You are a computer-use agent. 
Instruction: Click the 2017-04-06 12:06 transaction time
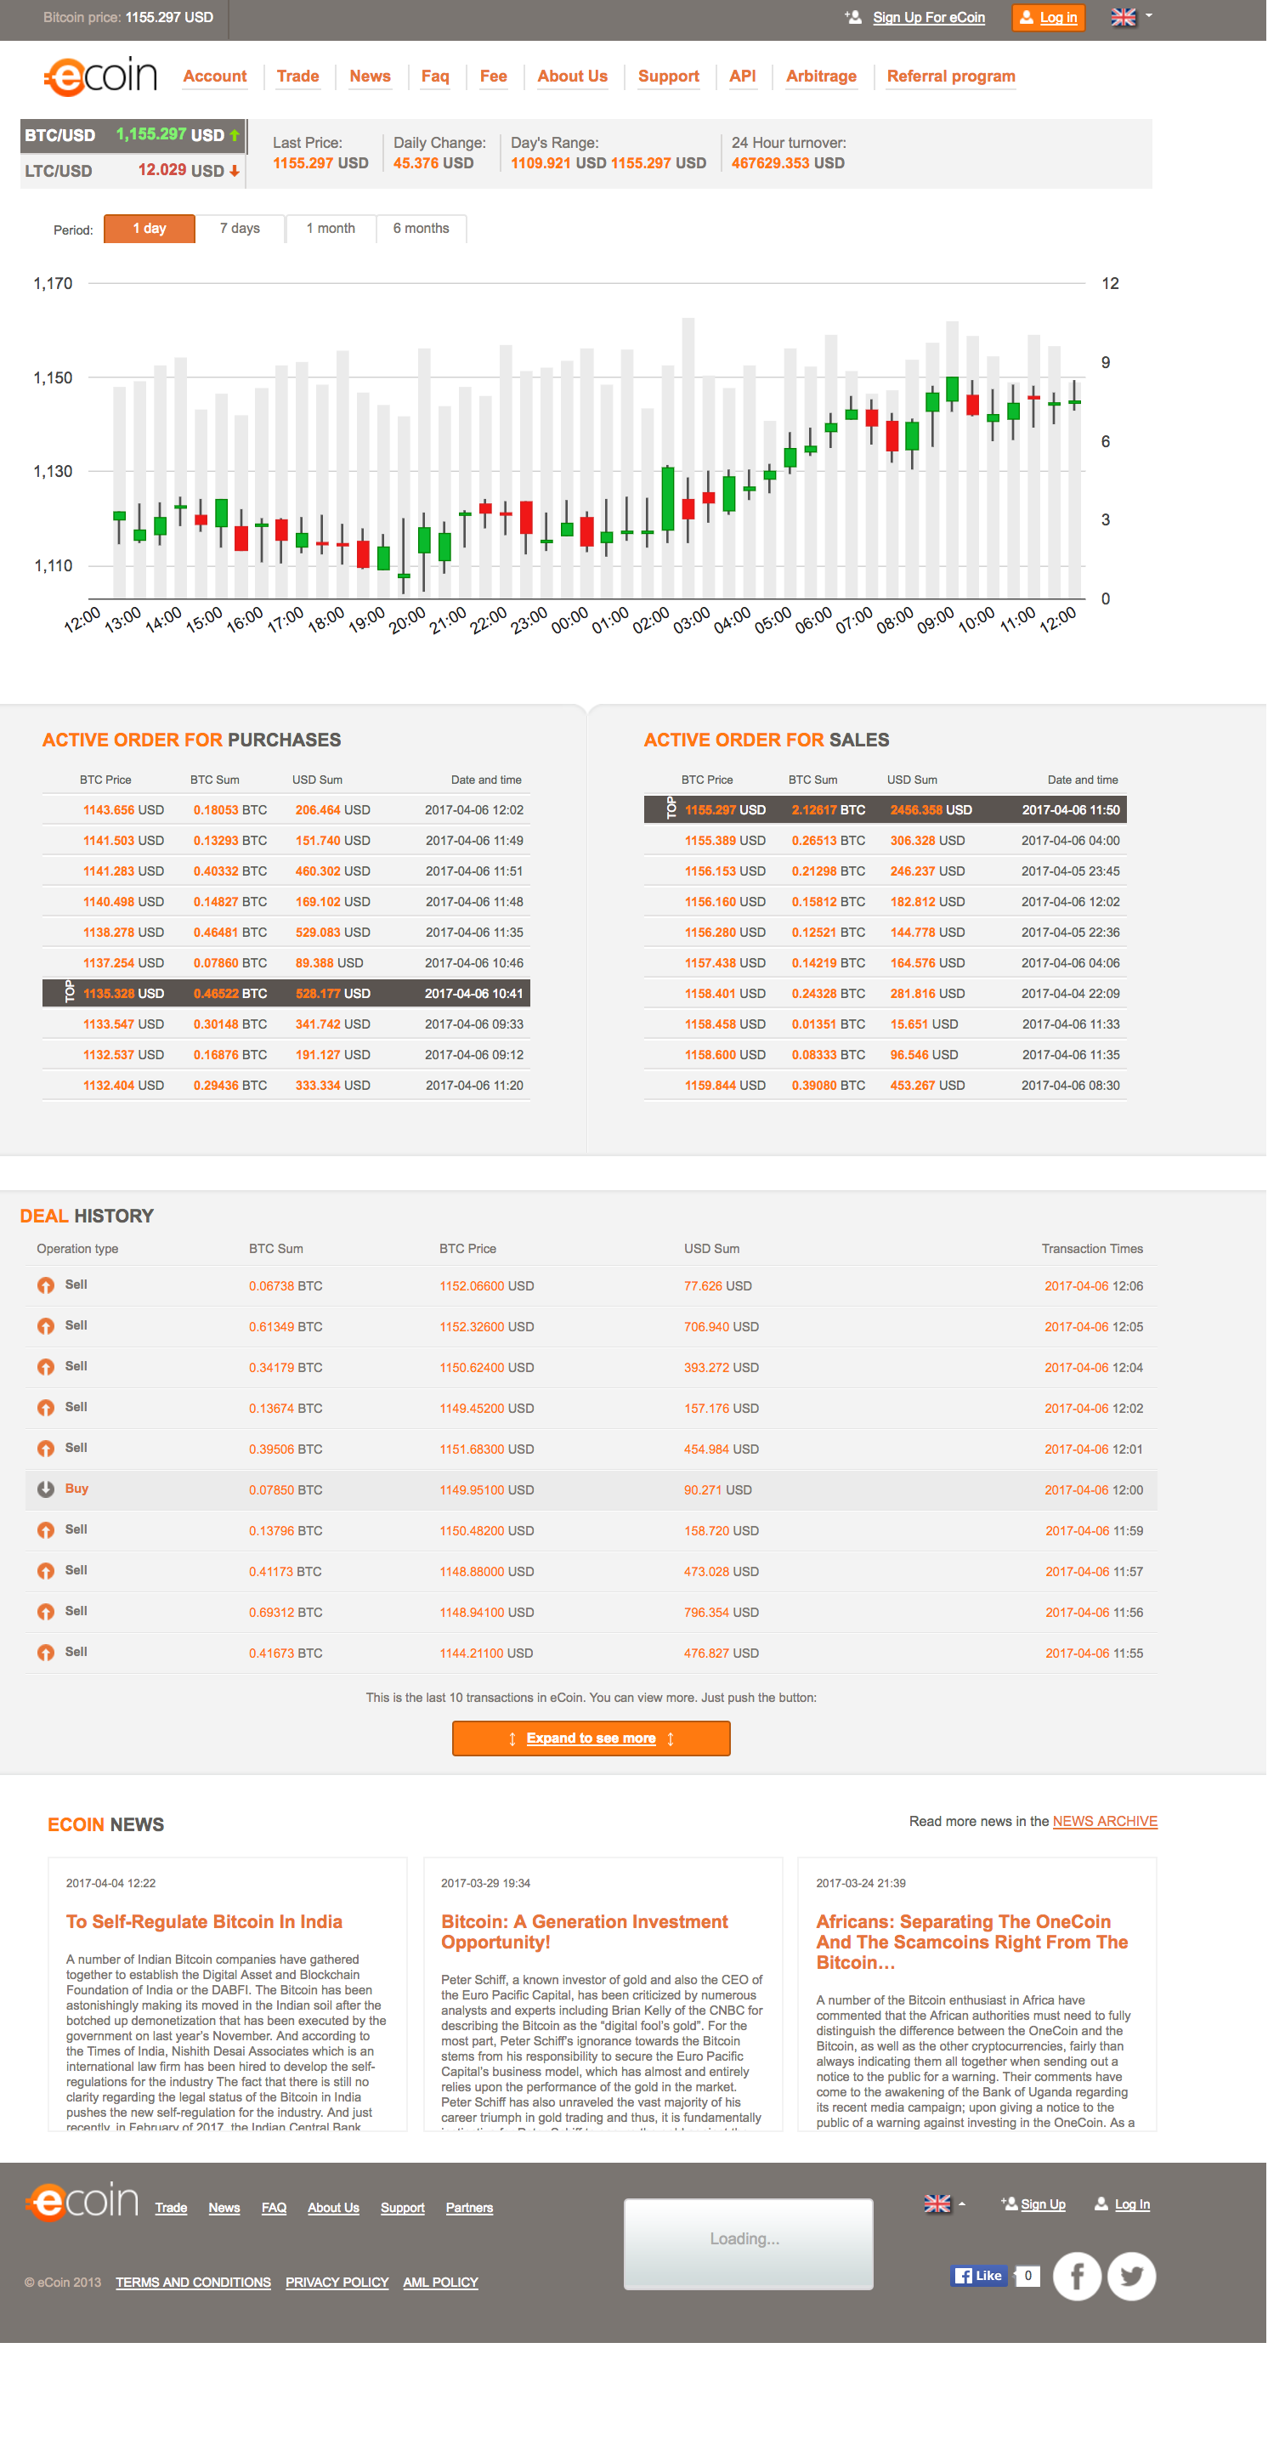point(1093,1285)
